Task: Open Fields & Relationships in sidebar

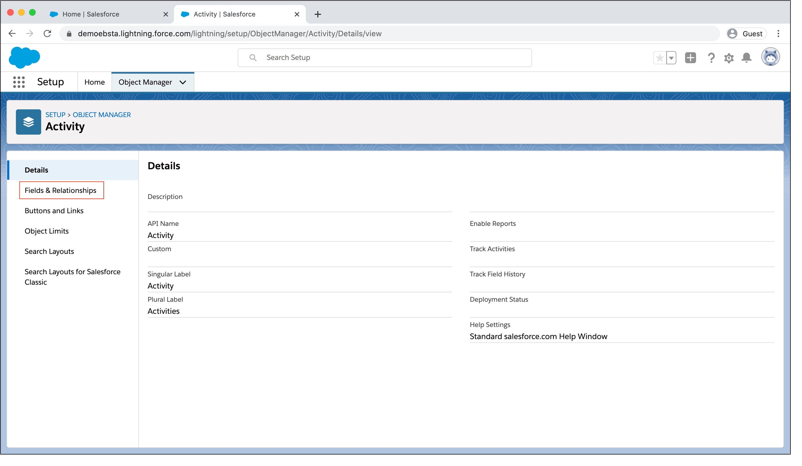Action: pyautogui.click(x=60, y=190)
